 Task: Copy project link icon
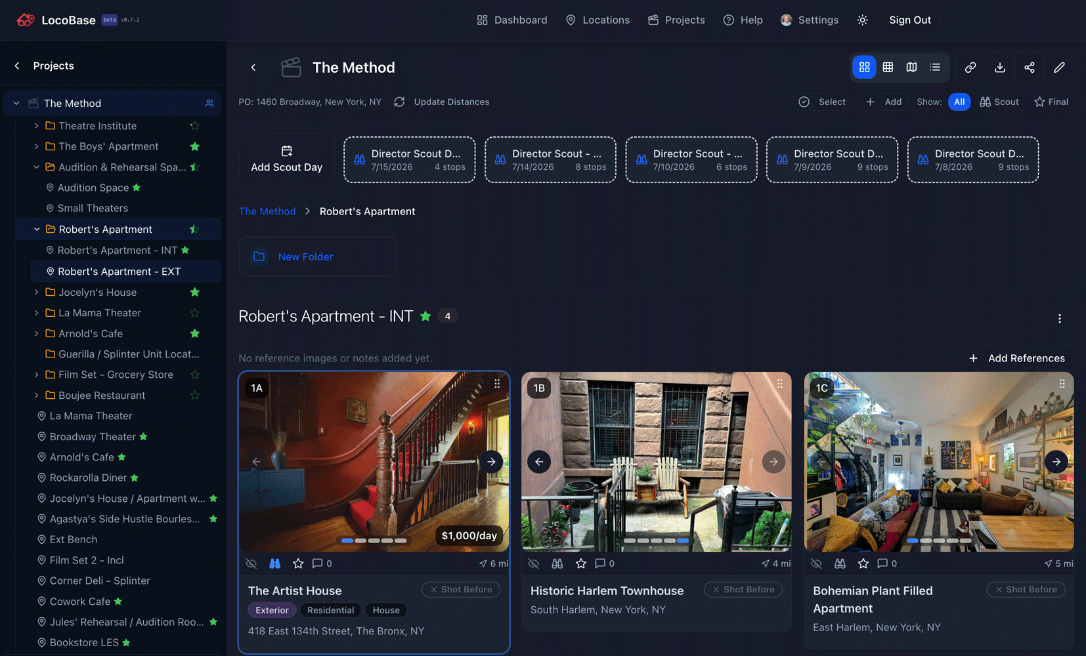[970, 68]
